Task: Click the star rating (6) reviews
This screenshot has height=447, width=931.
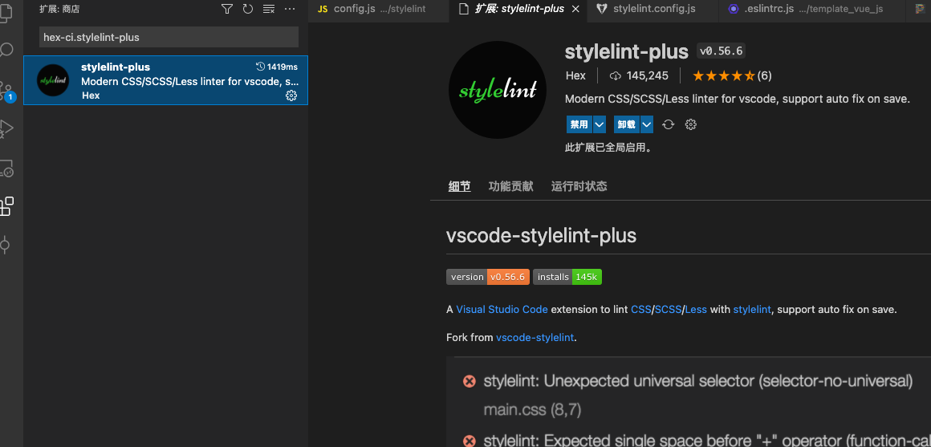Action: (x=731, y=76)
